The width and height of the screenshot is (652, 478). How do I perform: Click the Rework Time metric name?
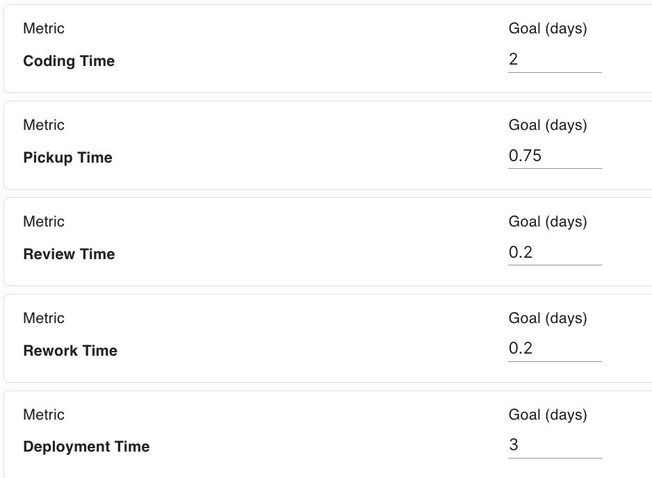(70, 351)
